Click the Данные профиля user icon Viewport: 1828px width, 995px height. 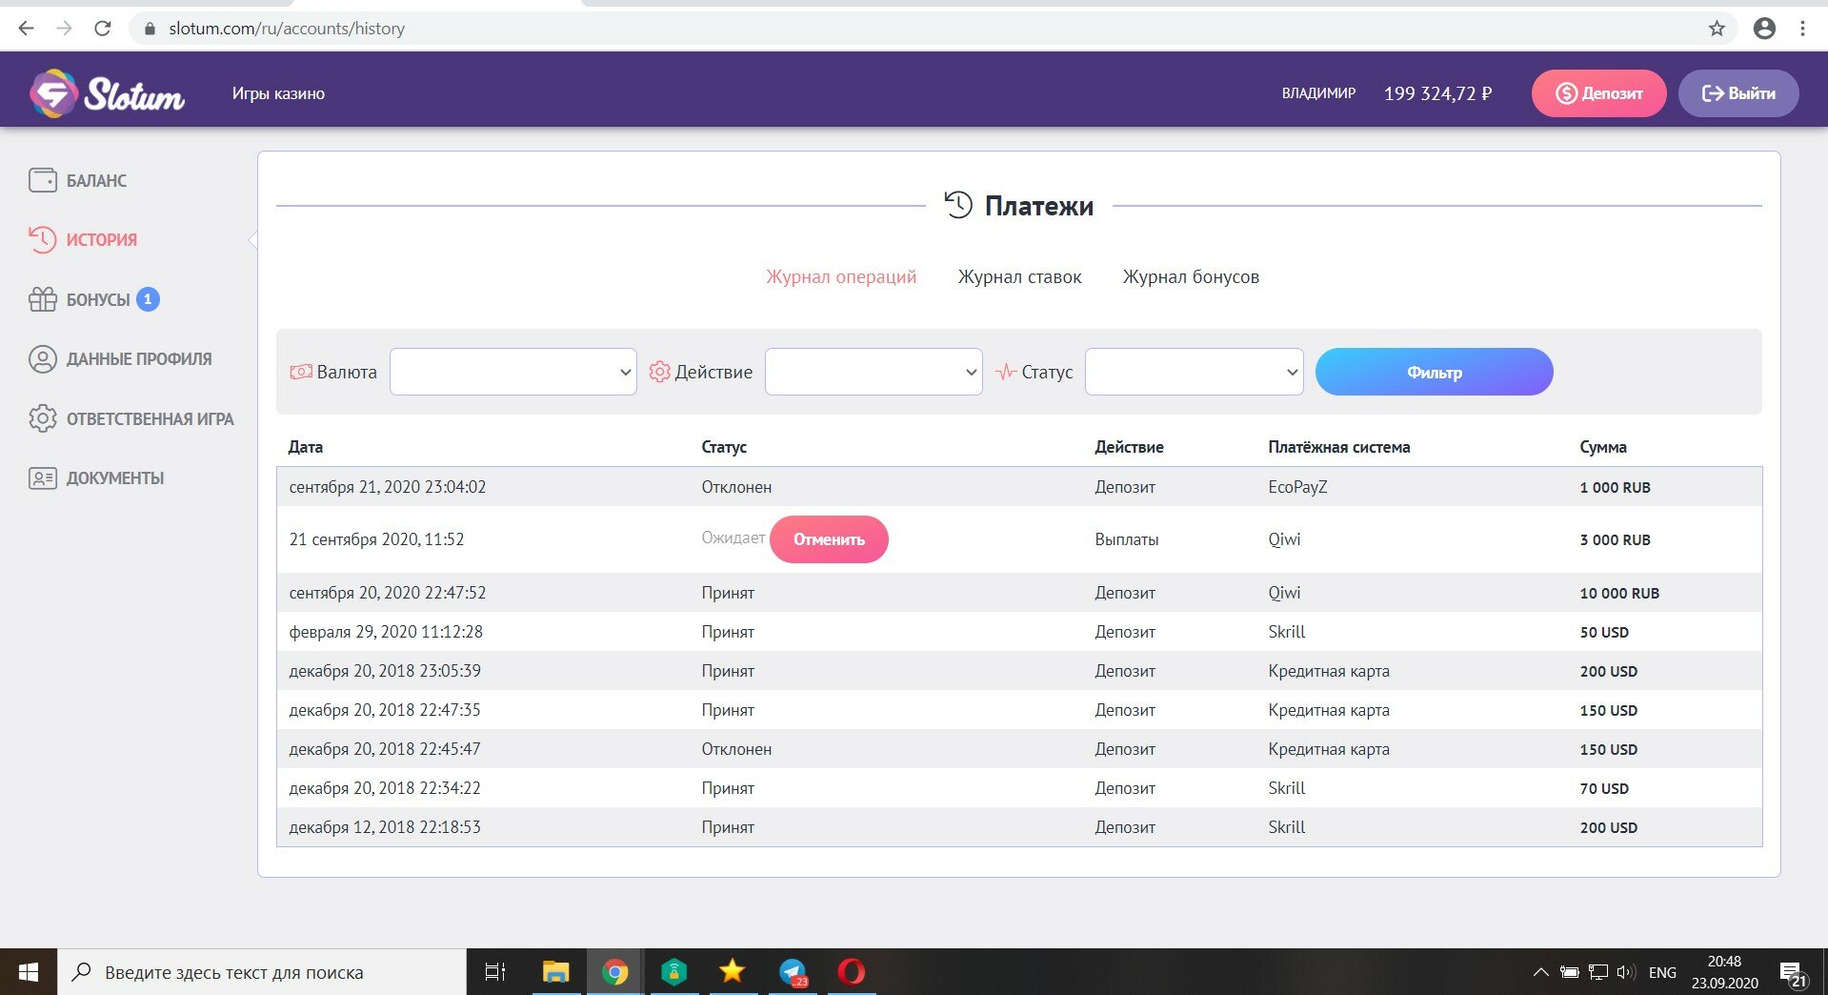(x=43, y=359)
